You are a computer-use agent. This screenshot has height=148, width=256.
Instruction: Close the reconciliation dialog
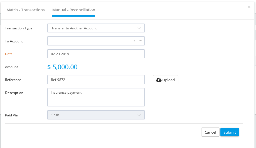[249, 7]
